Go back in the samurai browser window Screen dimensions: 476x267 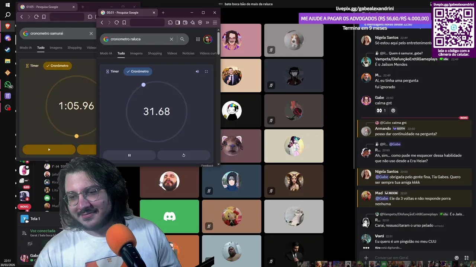pos(22,17)
